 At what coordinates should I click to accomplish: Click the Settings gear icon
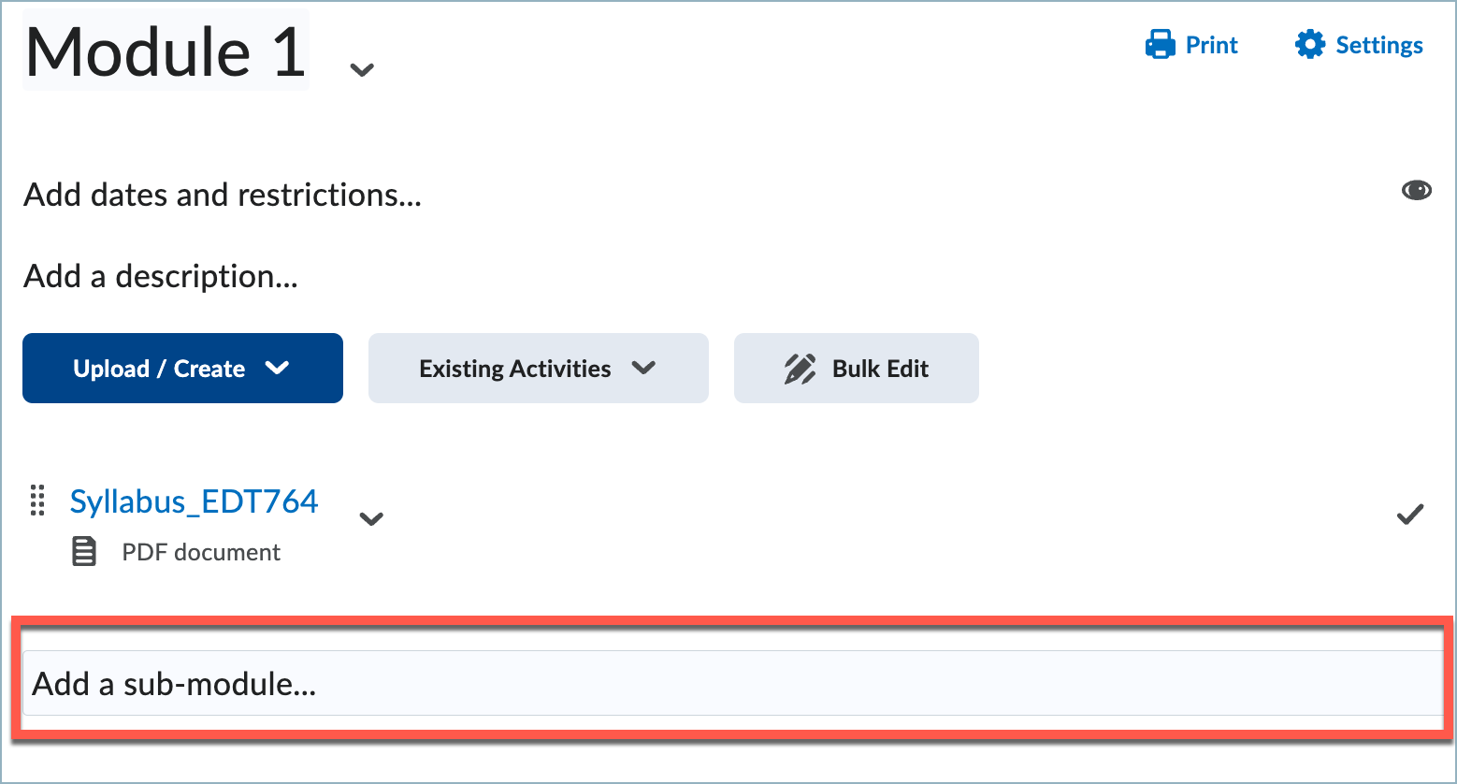pyautogui.click(x=1309, y=45)
